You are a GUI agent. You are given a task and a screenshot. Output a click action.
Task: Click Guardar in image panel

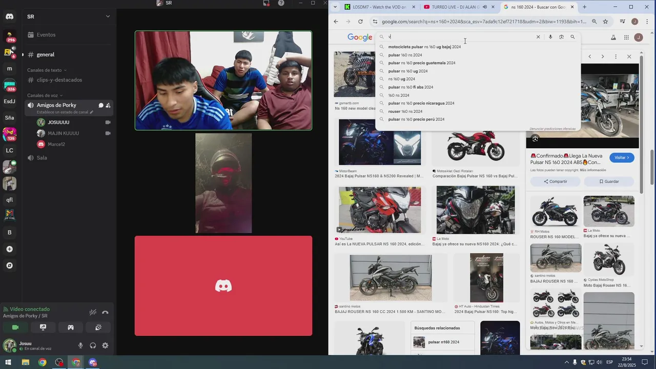point(609,181)
